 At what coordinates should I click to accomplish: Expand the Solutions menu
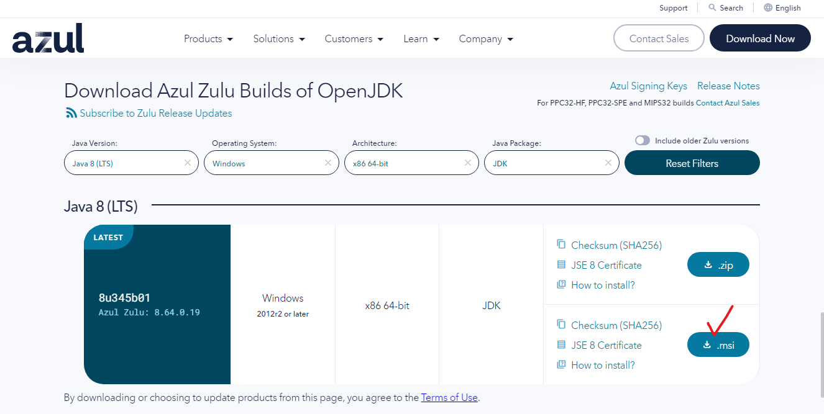coord(279,38)
